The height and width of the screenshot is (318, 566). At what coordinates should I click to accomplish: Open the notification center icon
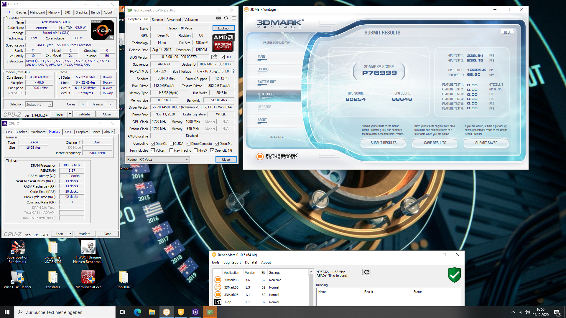557,312
